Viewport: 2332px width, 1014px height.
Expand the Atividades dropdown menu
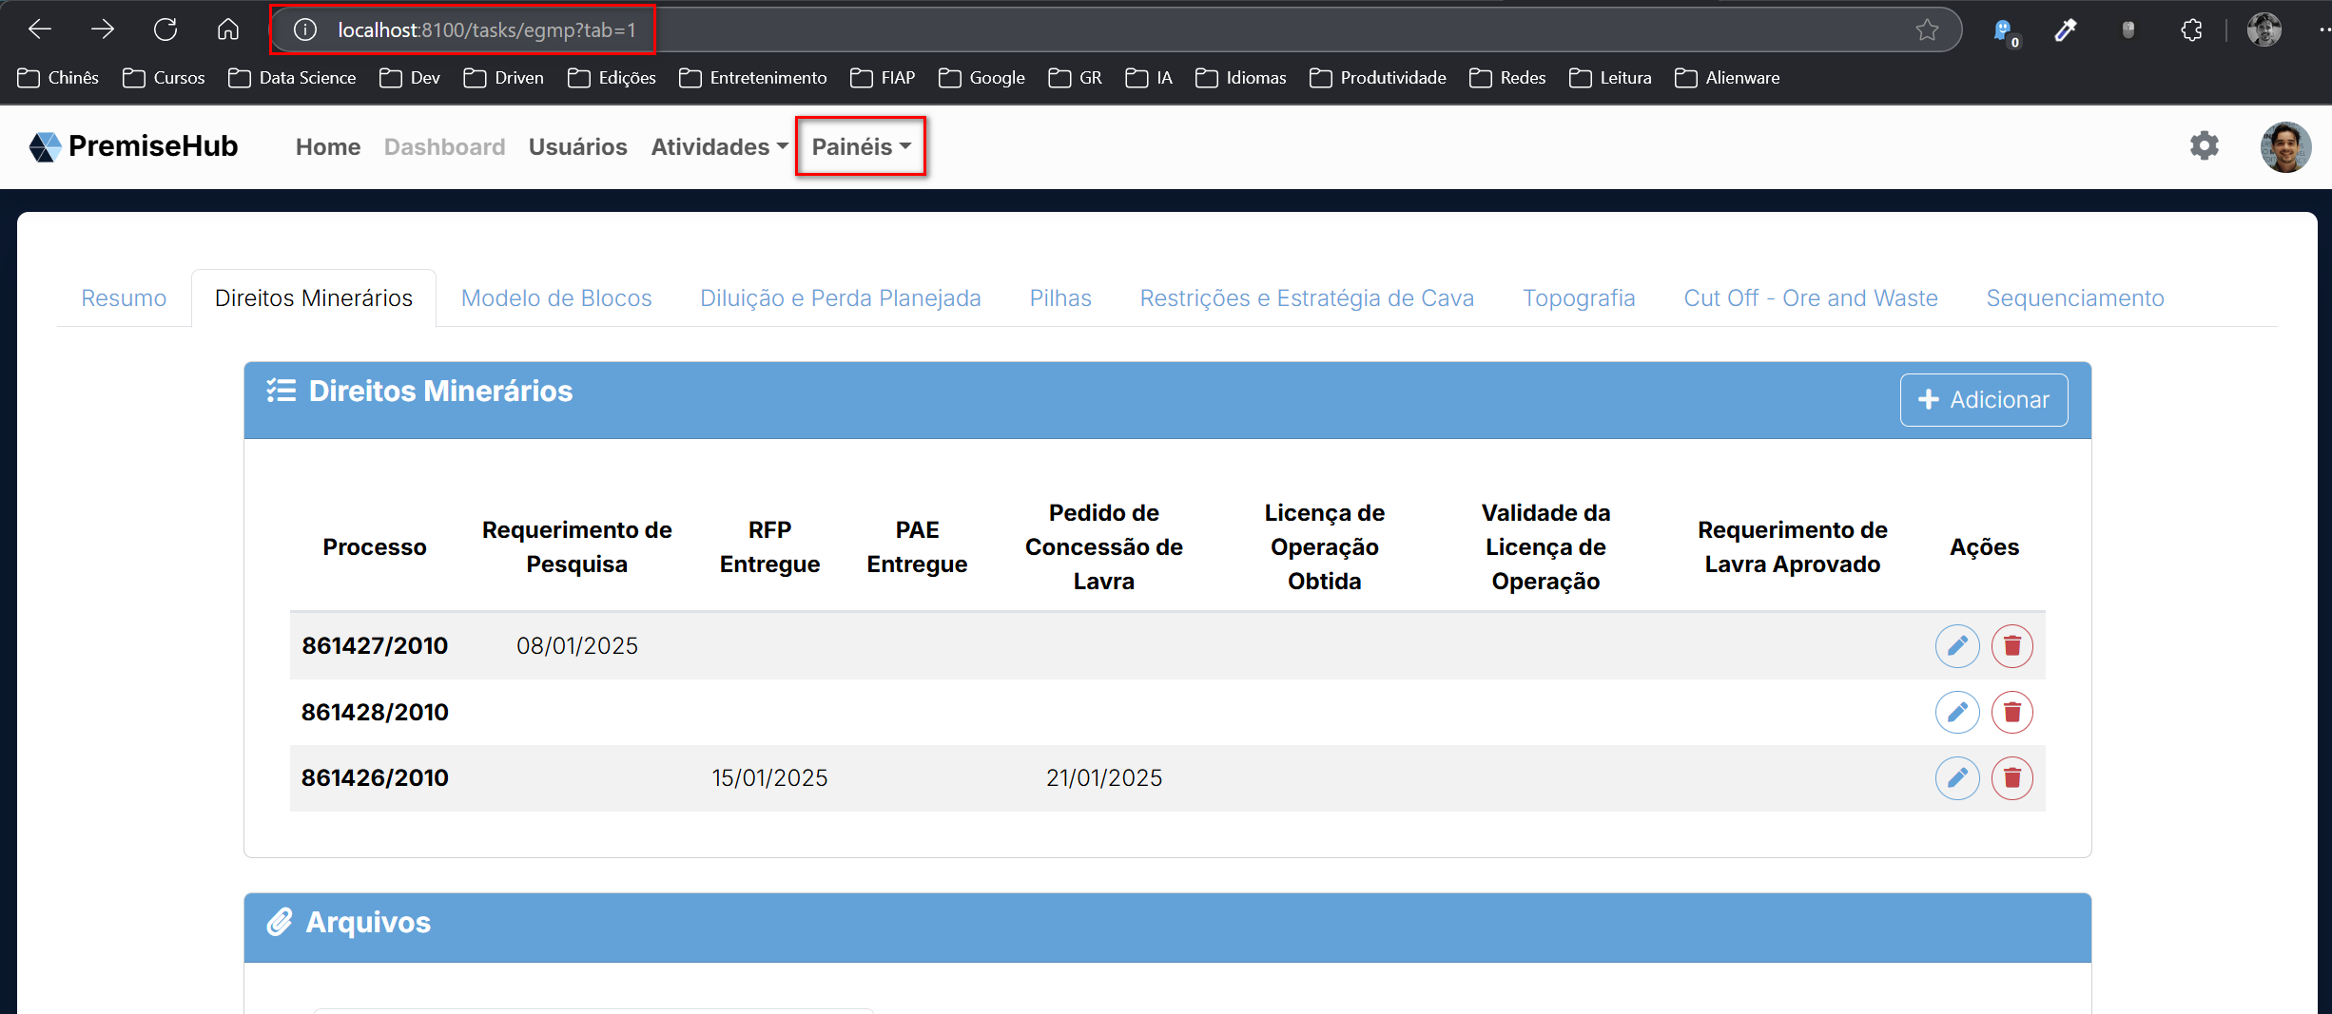(719, 147)
